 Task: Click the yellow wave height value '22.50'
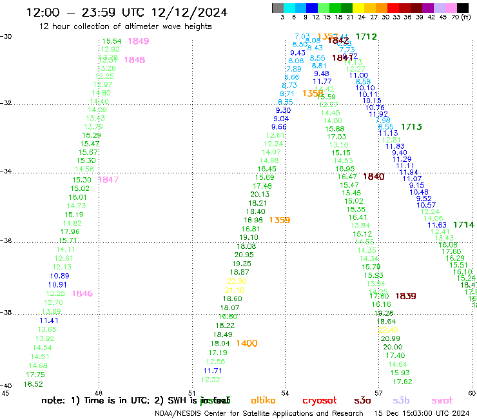pos(237,281)
